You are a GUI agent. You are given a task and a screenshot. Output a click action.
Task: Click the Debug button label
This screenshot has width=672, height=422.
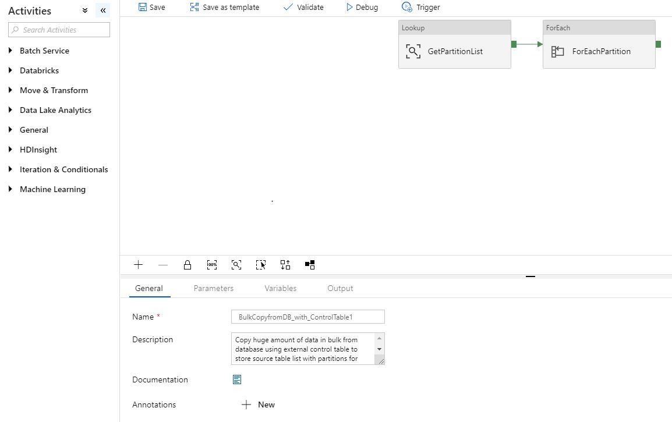click(367, 8)
